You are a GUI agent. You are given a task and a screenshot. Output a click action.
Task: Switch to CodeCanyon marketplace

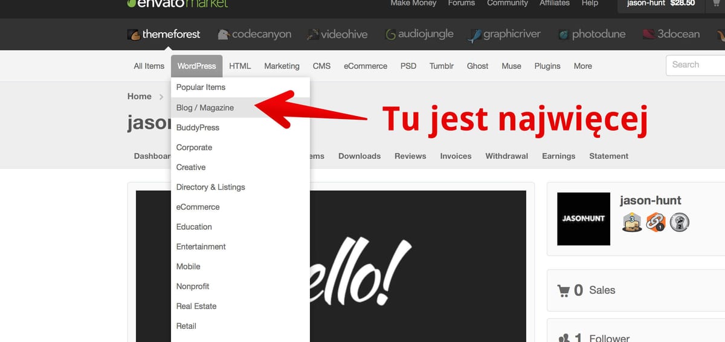pyautogui.click(x=254, y=34)
